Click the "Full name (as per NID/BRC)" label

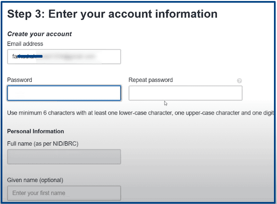pyautogui.click(x=43, y=144)
